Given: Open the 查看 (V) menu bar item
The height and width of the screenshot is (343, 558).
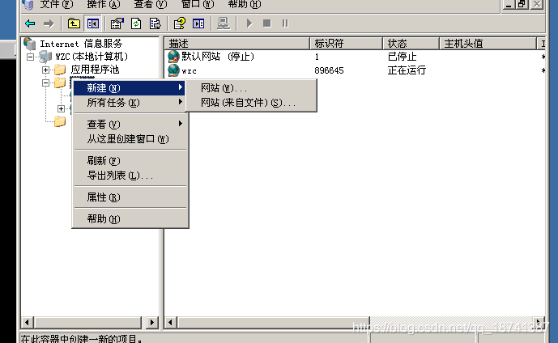Looking at the screenshot, I should pyautogui.click(x=151, y=4).
